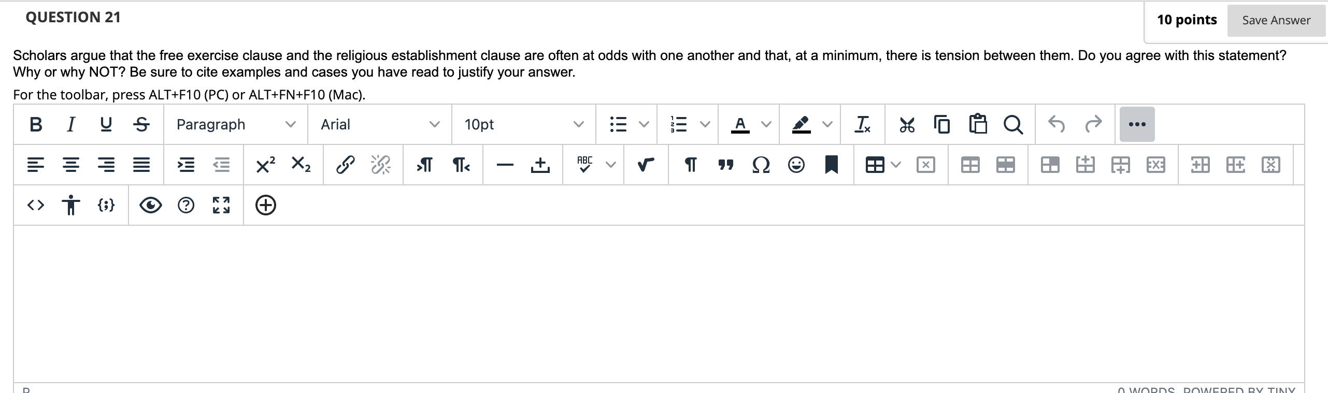Viewport: 1328px width, 393px height.
Task: Click the Copy icon
Action: (x=942, y=124)
